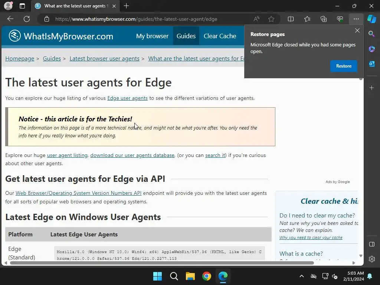Open sidebar Search icon
The height and width of the screenshot is (285, 380).
(x=371, y=34)
